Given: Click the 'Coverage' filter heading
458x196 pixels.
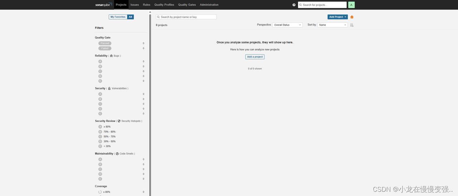Looking at the screenshot, I should pos(101,186).
